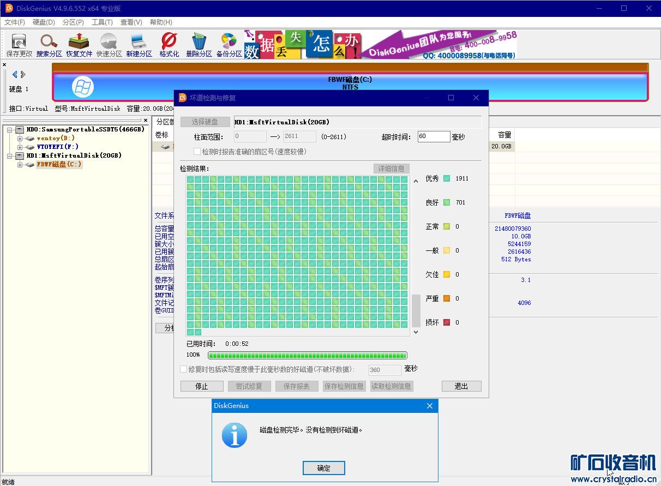Screen dimensions: 661x486
Task: Collapse the HD1:MsftVirtualDisk tree node
Action: pos(9,156)
